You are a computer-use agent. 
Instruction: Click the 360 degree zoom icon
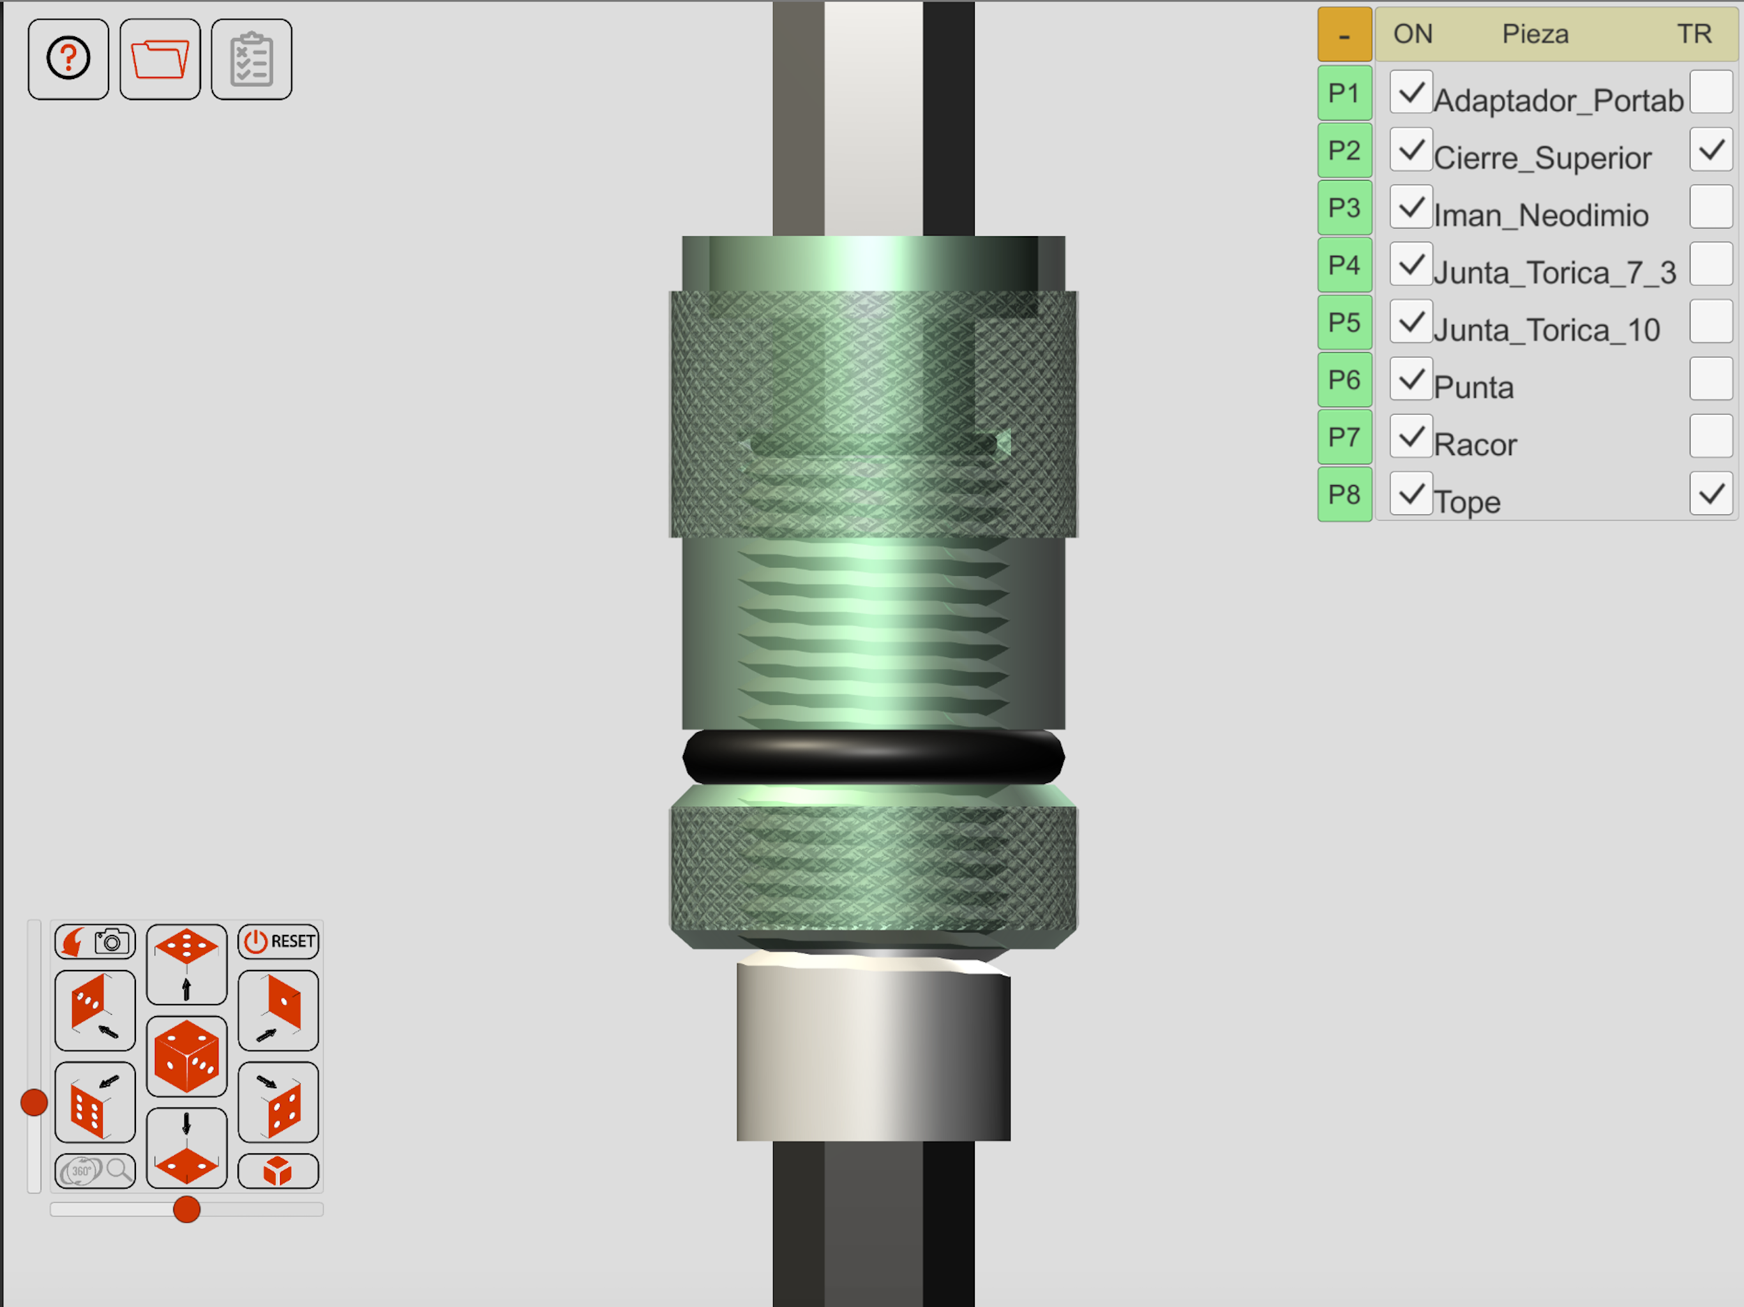[95, 1170]
